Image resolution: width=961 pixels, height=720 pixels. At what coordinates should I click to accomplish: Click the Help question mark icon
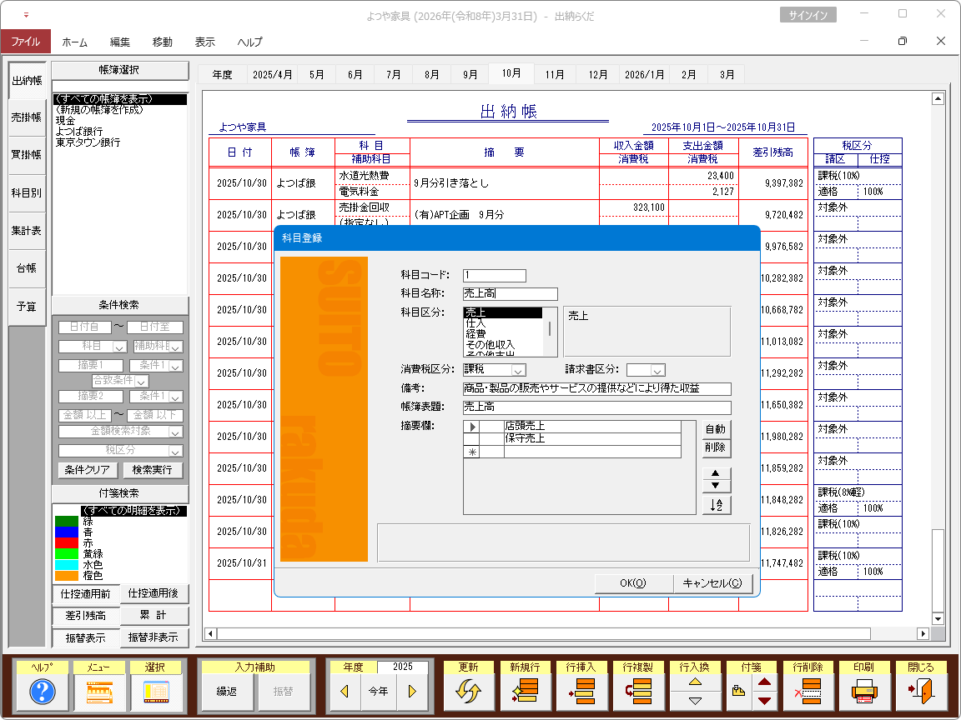pos(42,692)
